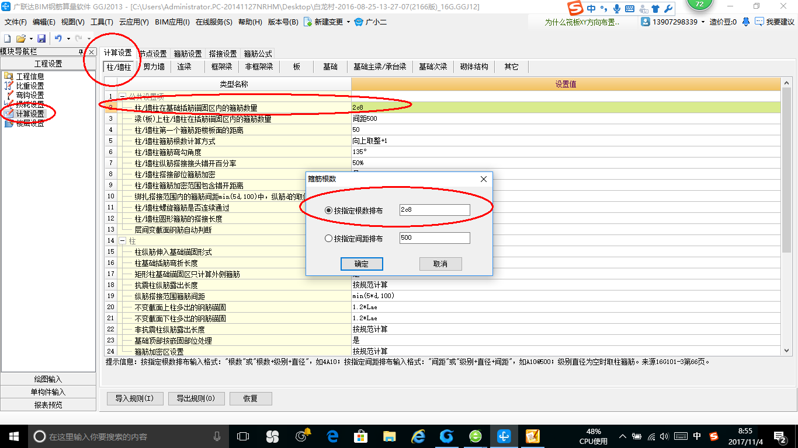Click the 广小二 assistant icon

[359, 22]
